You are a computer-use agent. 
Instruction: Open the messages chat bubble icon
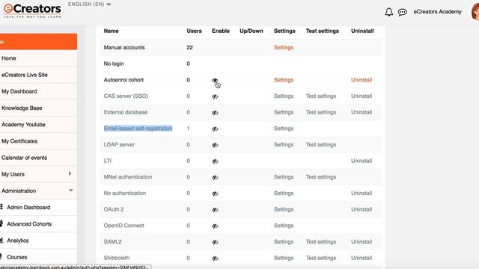[403, 12]
